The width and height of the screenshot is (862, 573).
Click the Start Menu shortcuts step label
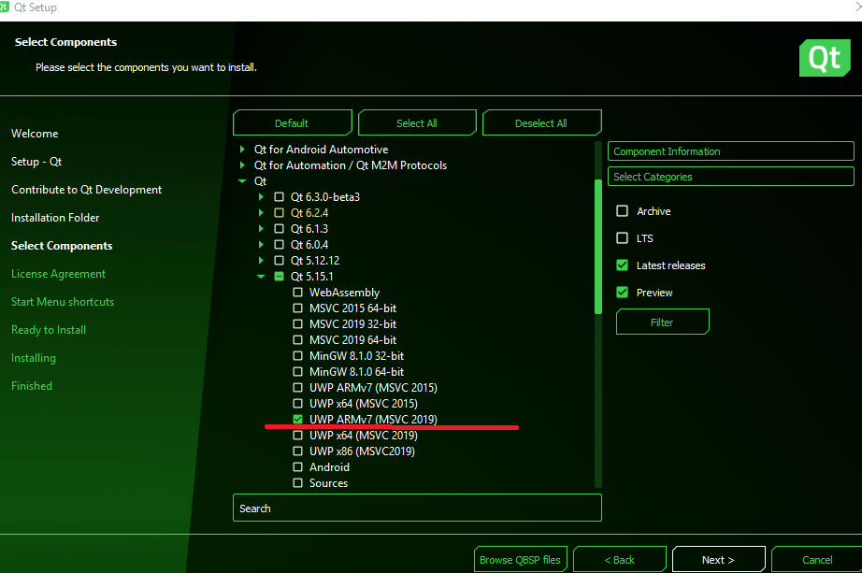point(63,302)
